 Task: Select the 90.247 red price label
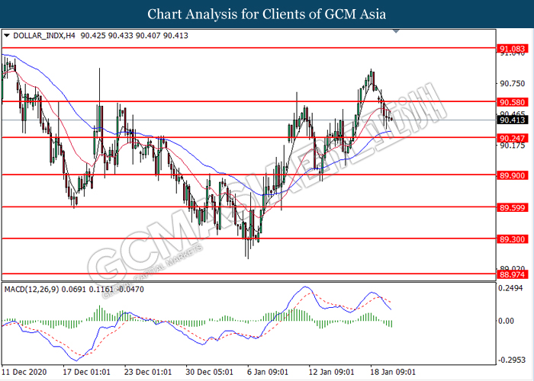point(510,138)
